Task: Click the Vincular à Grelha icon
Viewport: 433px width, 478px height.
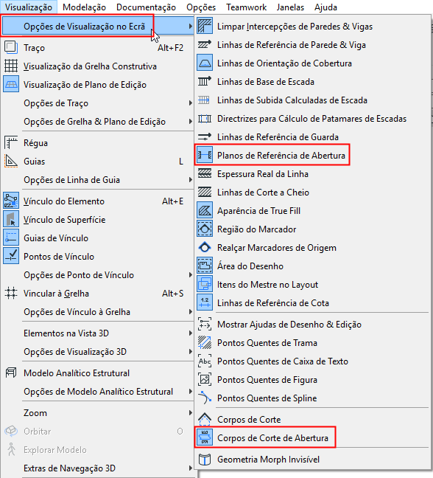Action: [x=11, y=294]
